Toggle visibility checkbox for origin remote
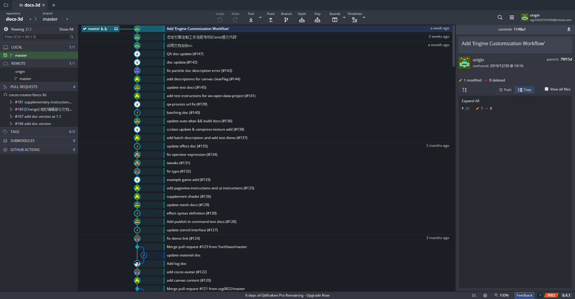Viewport: 575px width, 299px height. tap(11, 72)
